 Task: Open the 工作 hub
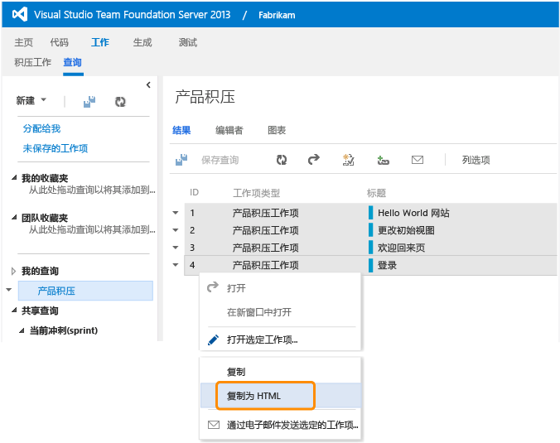point(100,42)
